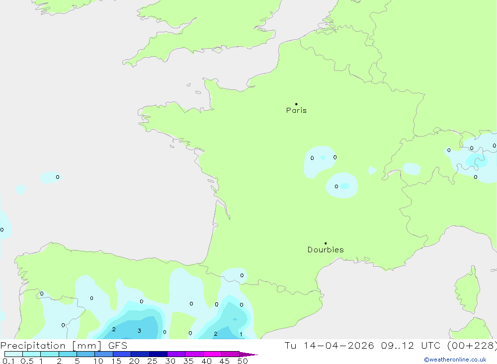Pick the 5 to 10 legend swatch
The image size is (497, 364).
tap(86, 354)
